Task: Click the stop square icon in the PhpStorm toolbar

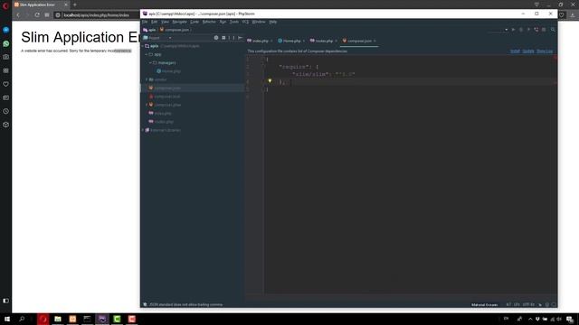Action: click(x=544, y=30)
